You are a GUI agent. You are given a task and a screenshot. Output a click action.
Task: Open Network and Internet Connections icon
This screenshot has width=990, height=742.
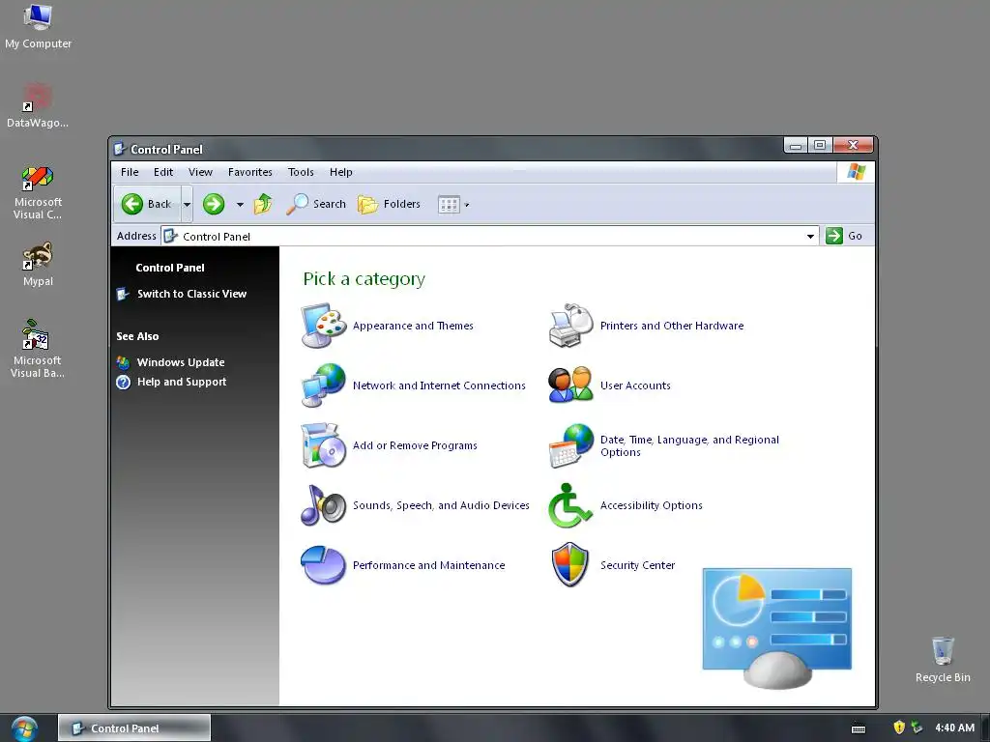(x=323, y=385)
